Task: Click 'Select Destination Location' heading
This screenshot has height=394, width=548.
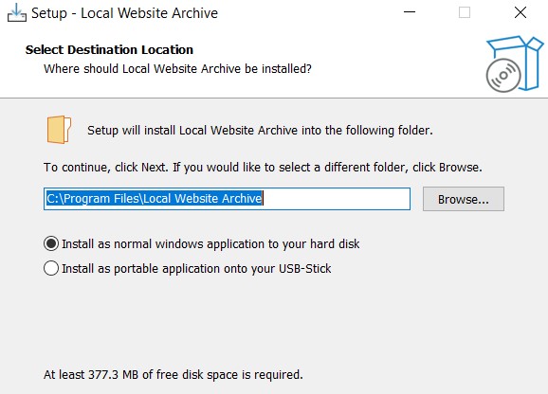Action: pyautogui.click(x=109, y=50)
